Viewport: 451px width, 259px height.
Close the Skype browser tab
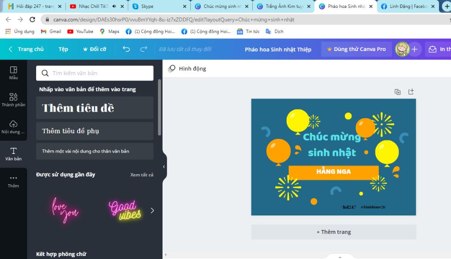pos(185,6)
